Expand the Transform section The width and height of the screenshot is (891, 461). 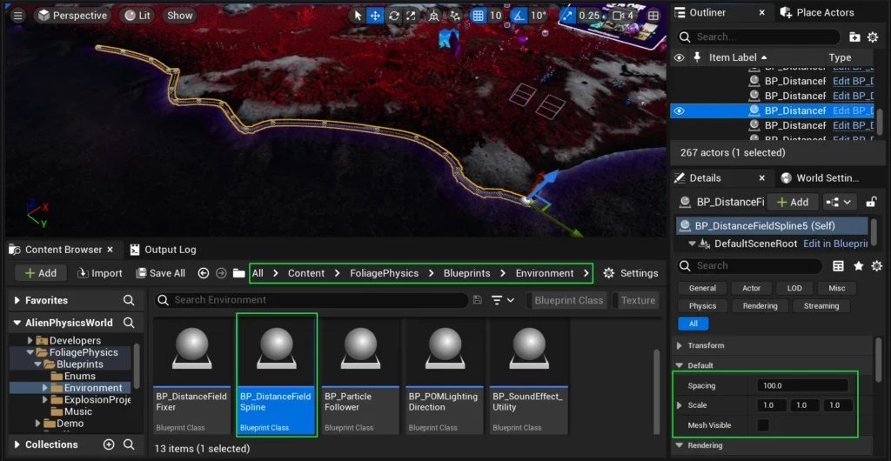coord(680,345)
